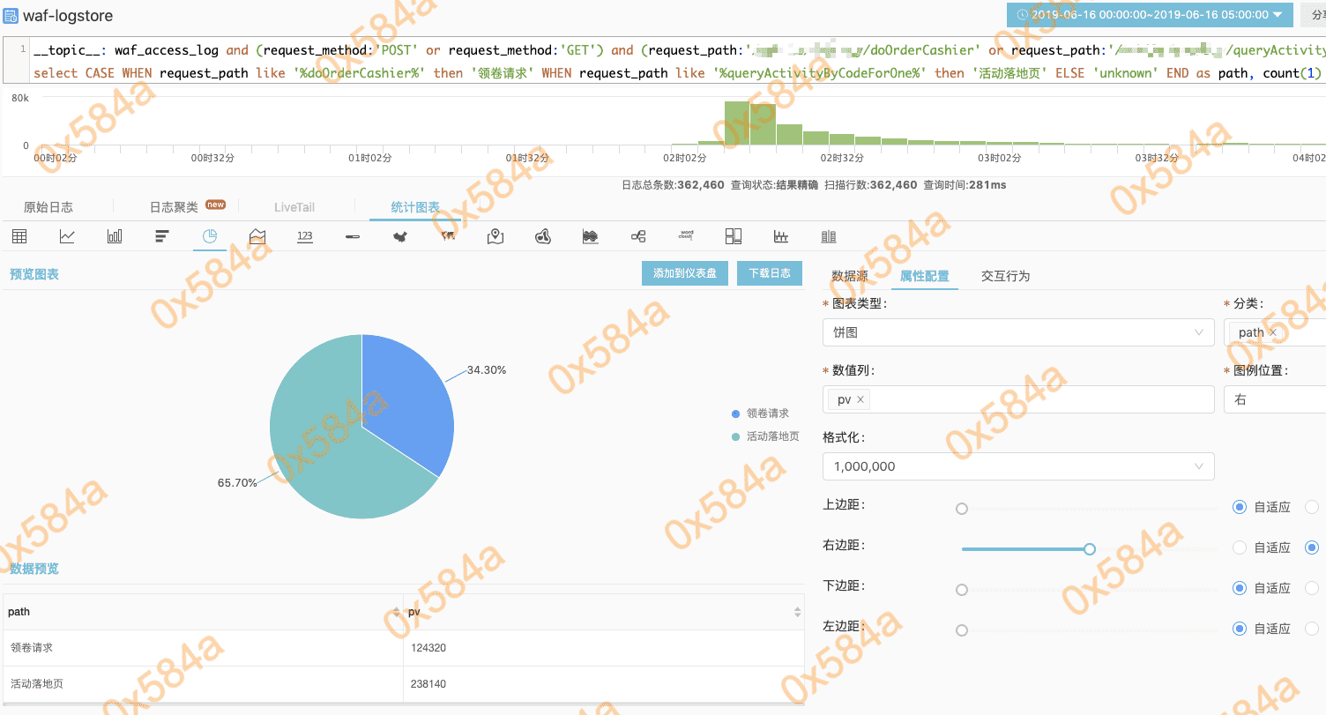Expand the 格式化 dropdown showing 1,000,000
This screenshot has width=1326, height=715.
click(x=1017, y=466)
